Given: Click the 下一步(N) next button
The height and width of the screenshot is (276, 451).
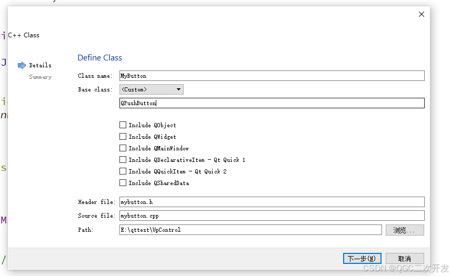Looking at the screenshot, I should (362, 259).
